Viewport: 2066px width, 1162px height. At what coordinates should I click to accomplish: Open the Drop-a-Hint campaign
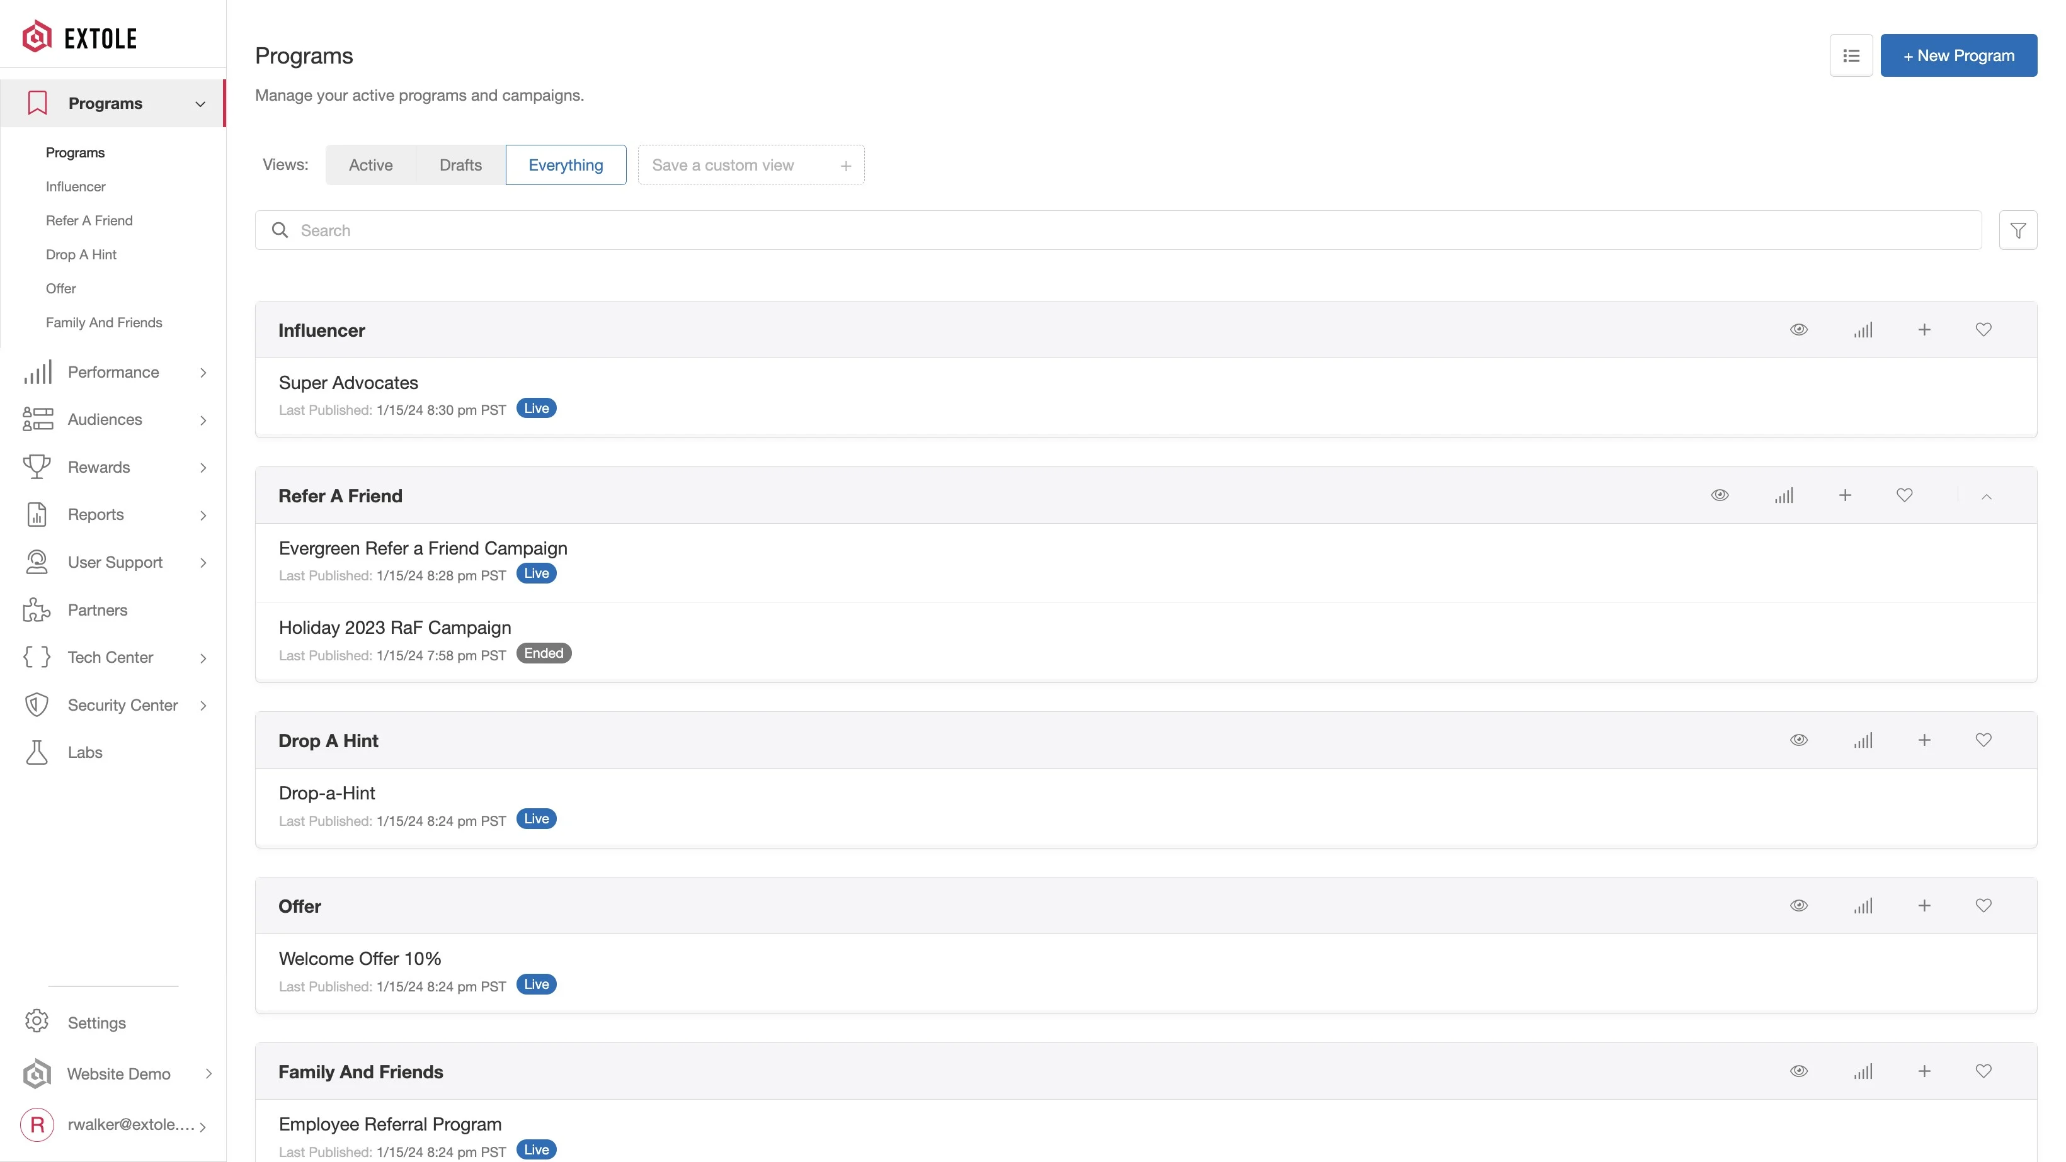[x=326, y=793]
